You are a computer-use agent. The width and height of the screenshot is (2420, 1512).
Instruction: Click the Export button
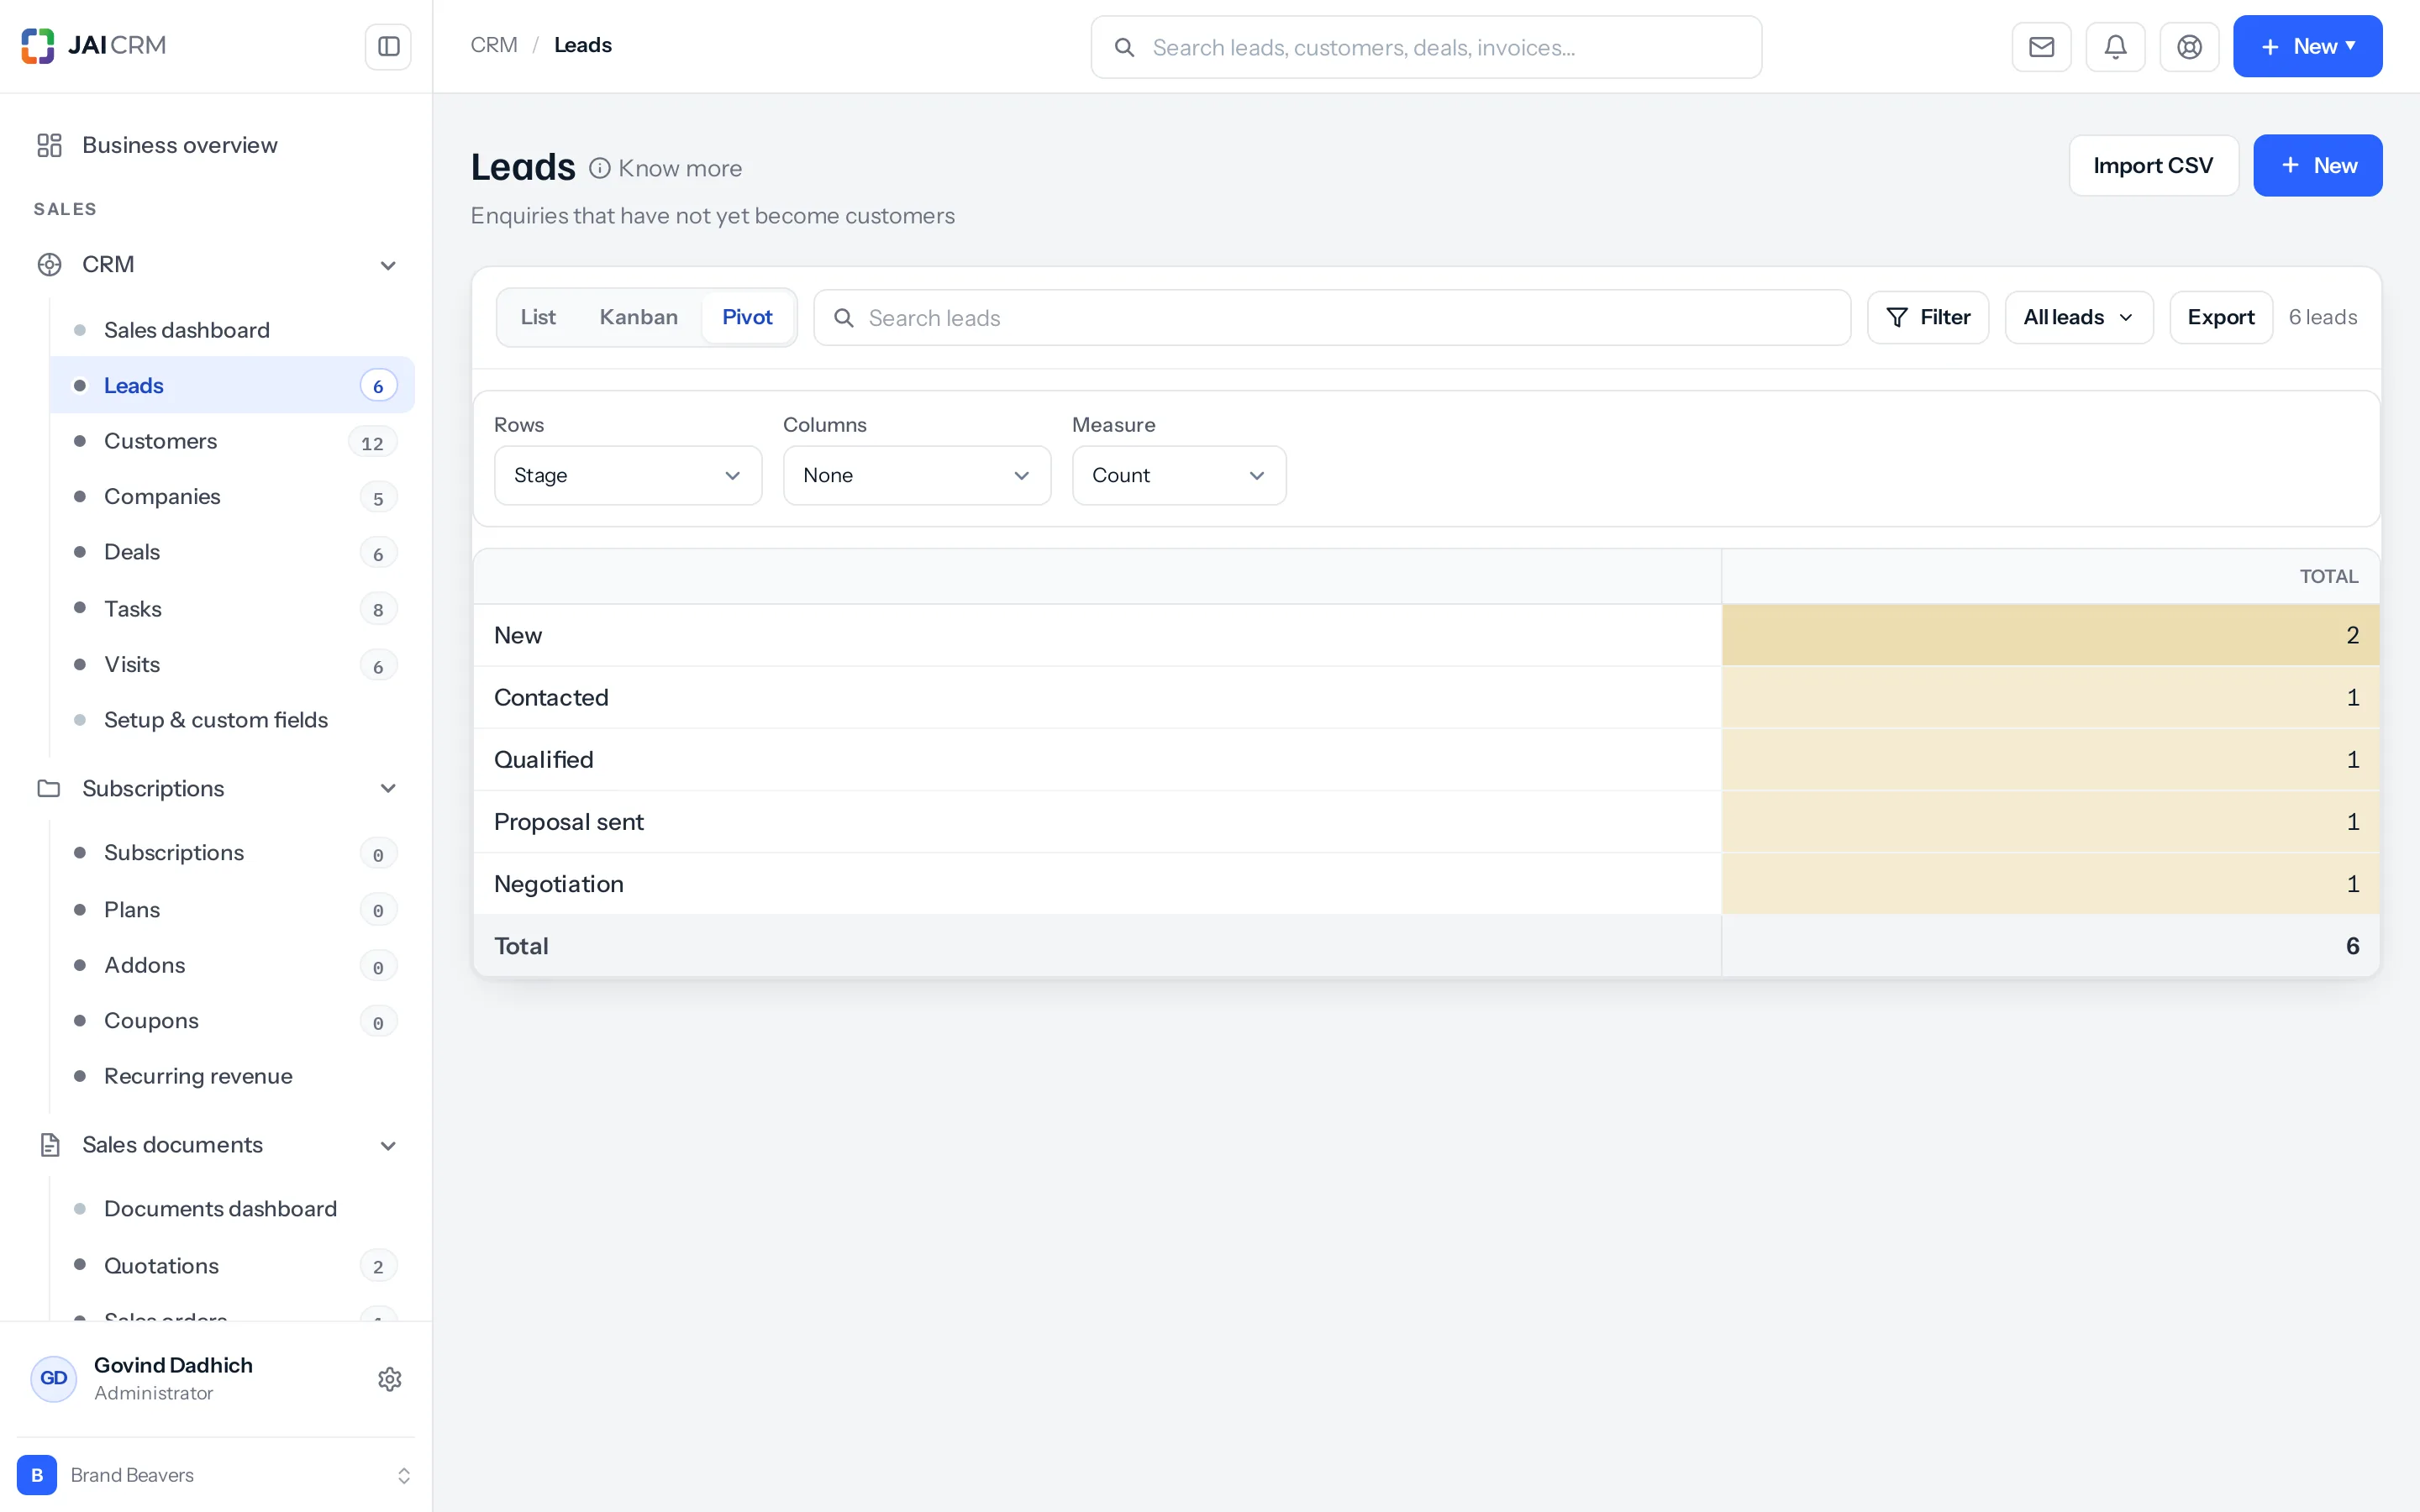2220,317
